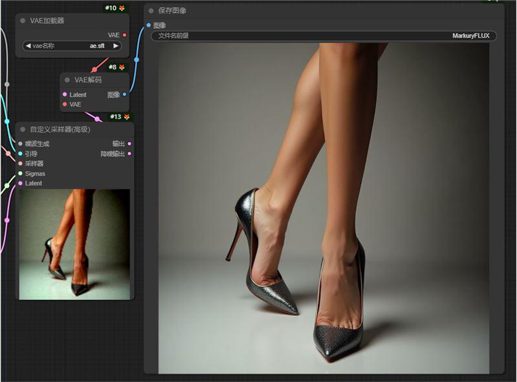517x382 pixels.
Task: Collapse the 自定义采样器(高级) node via title dot
Action: (x=23, y=129)
